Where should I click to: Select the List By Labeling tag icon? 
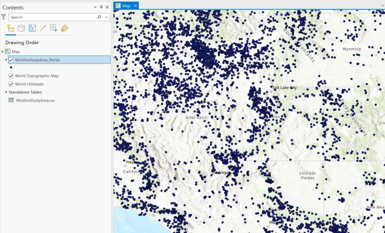64,28
